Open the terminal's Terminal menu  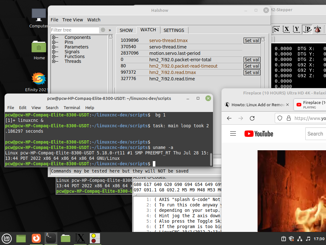tap(72, 108)
